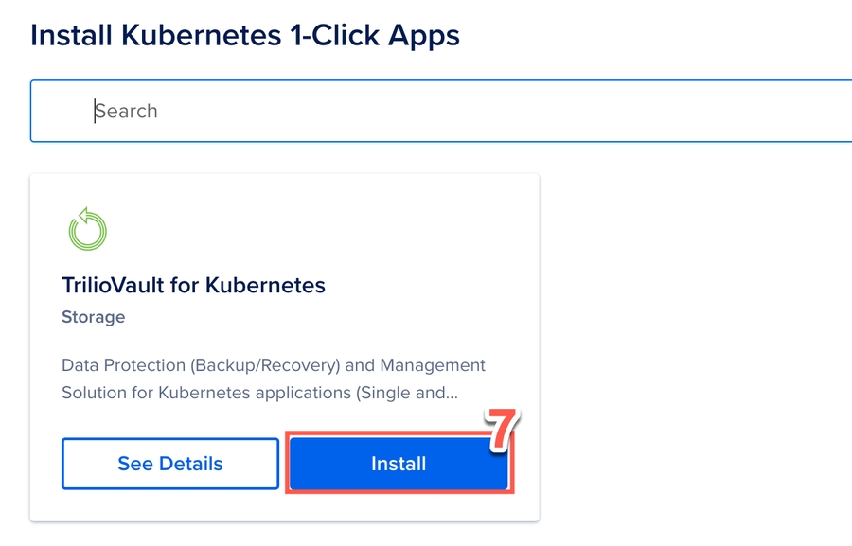Click the ellipsis ending the truncated description
Image resolution: width=852 pixels, height=546 pixels.
452,394
